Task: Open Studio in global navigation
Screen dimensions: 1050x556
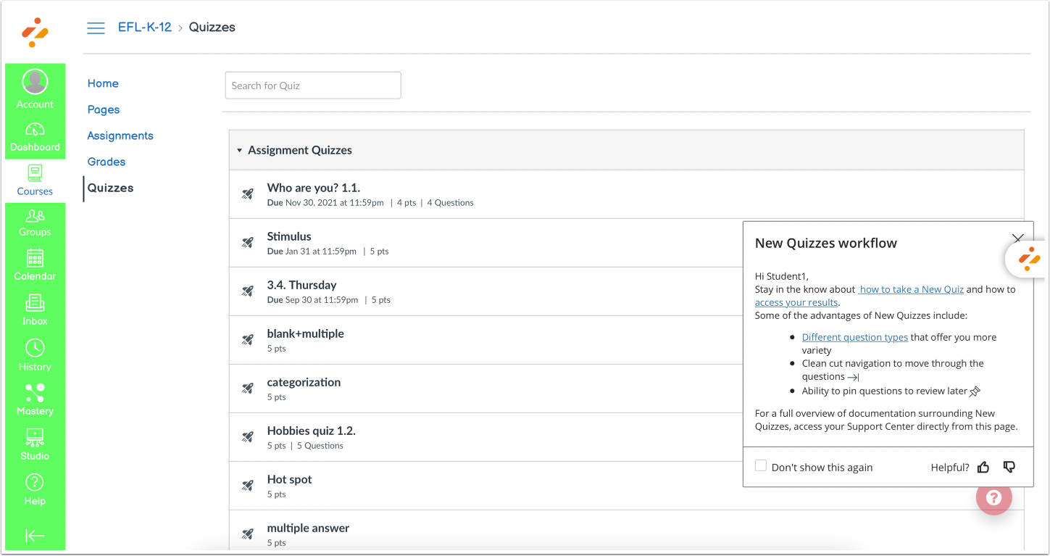Action: 35,445
